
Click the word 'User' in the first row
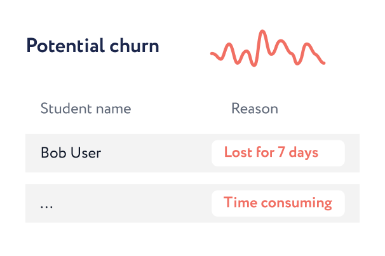coord(85,153)
